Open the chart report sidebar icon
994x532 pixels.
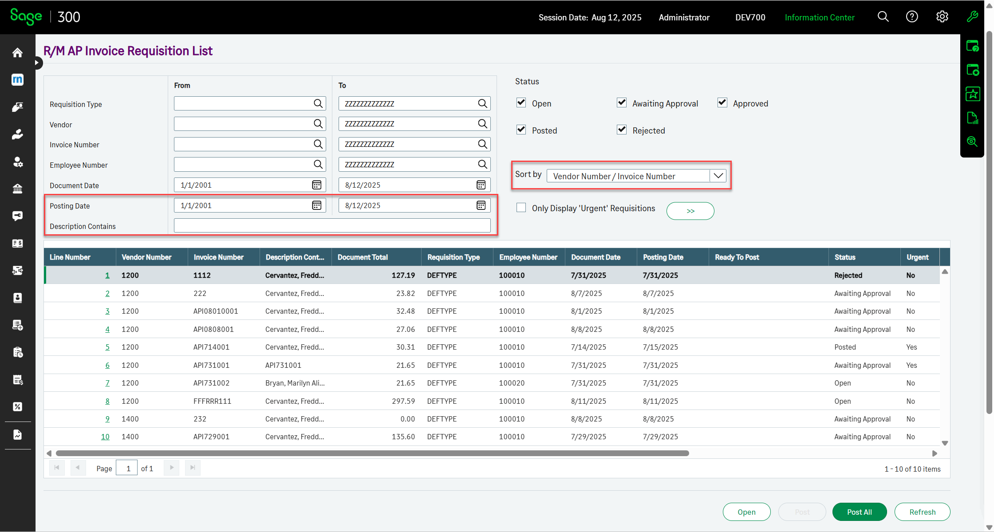pos(17,435)
